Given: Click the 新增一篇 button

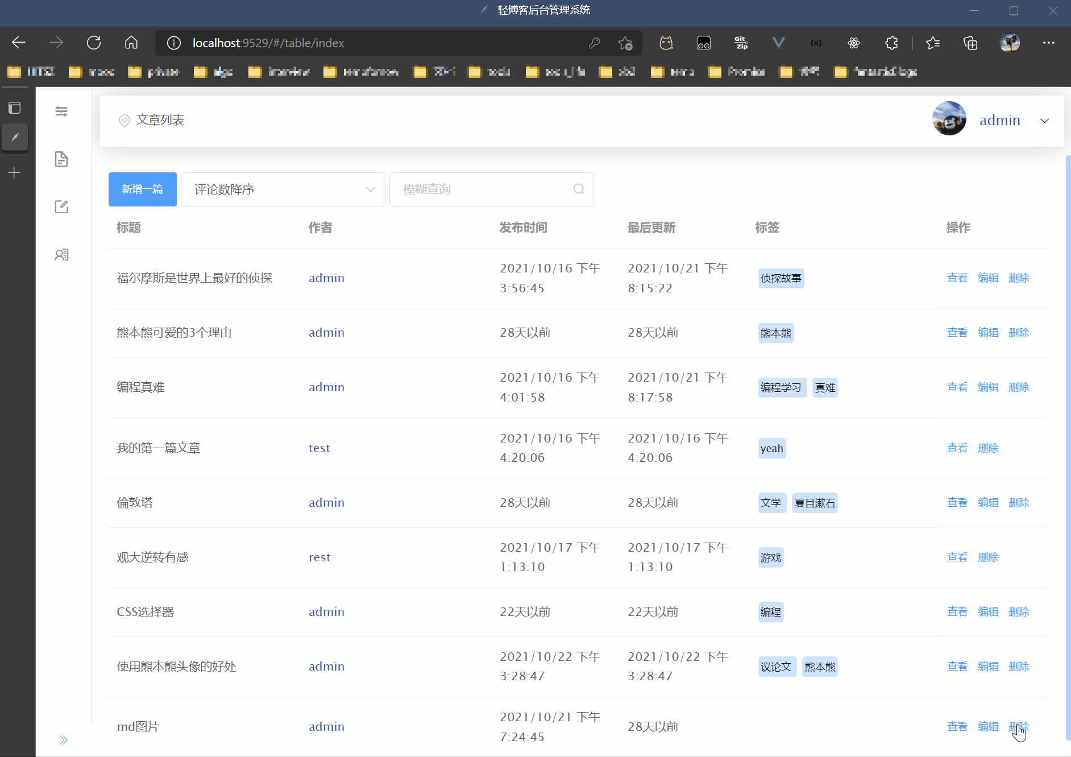Looking at the screenshot, I should pos(142,189).
